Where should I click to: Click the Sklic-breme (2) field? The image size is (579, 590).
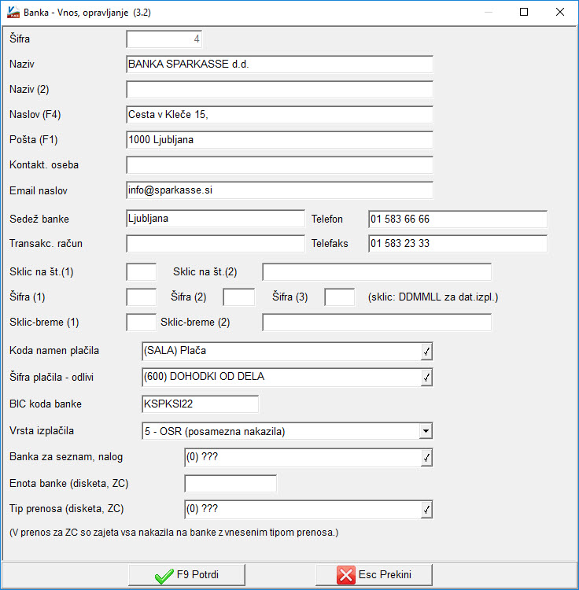pos(377,322)
